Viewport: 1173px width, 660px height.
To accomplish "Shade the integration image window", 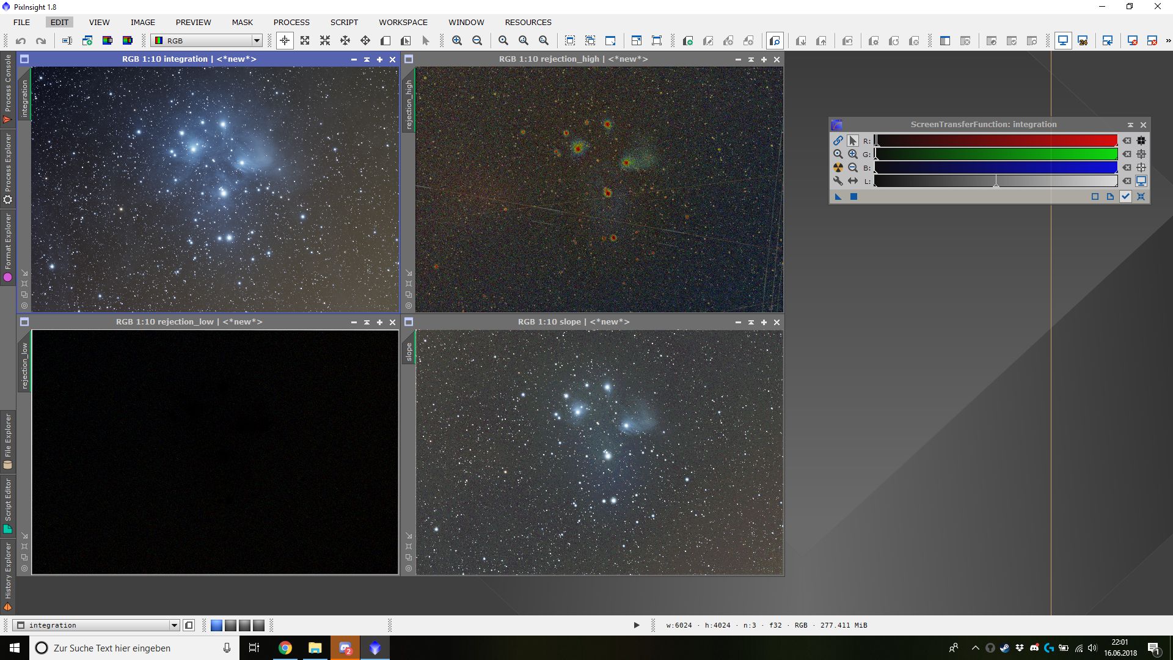I will click(x=367, y=59).
